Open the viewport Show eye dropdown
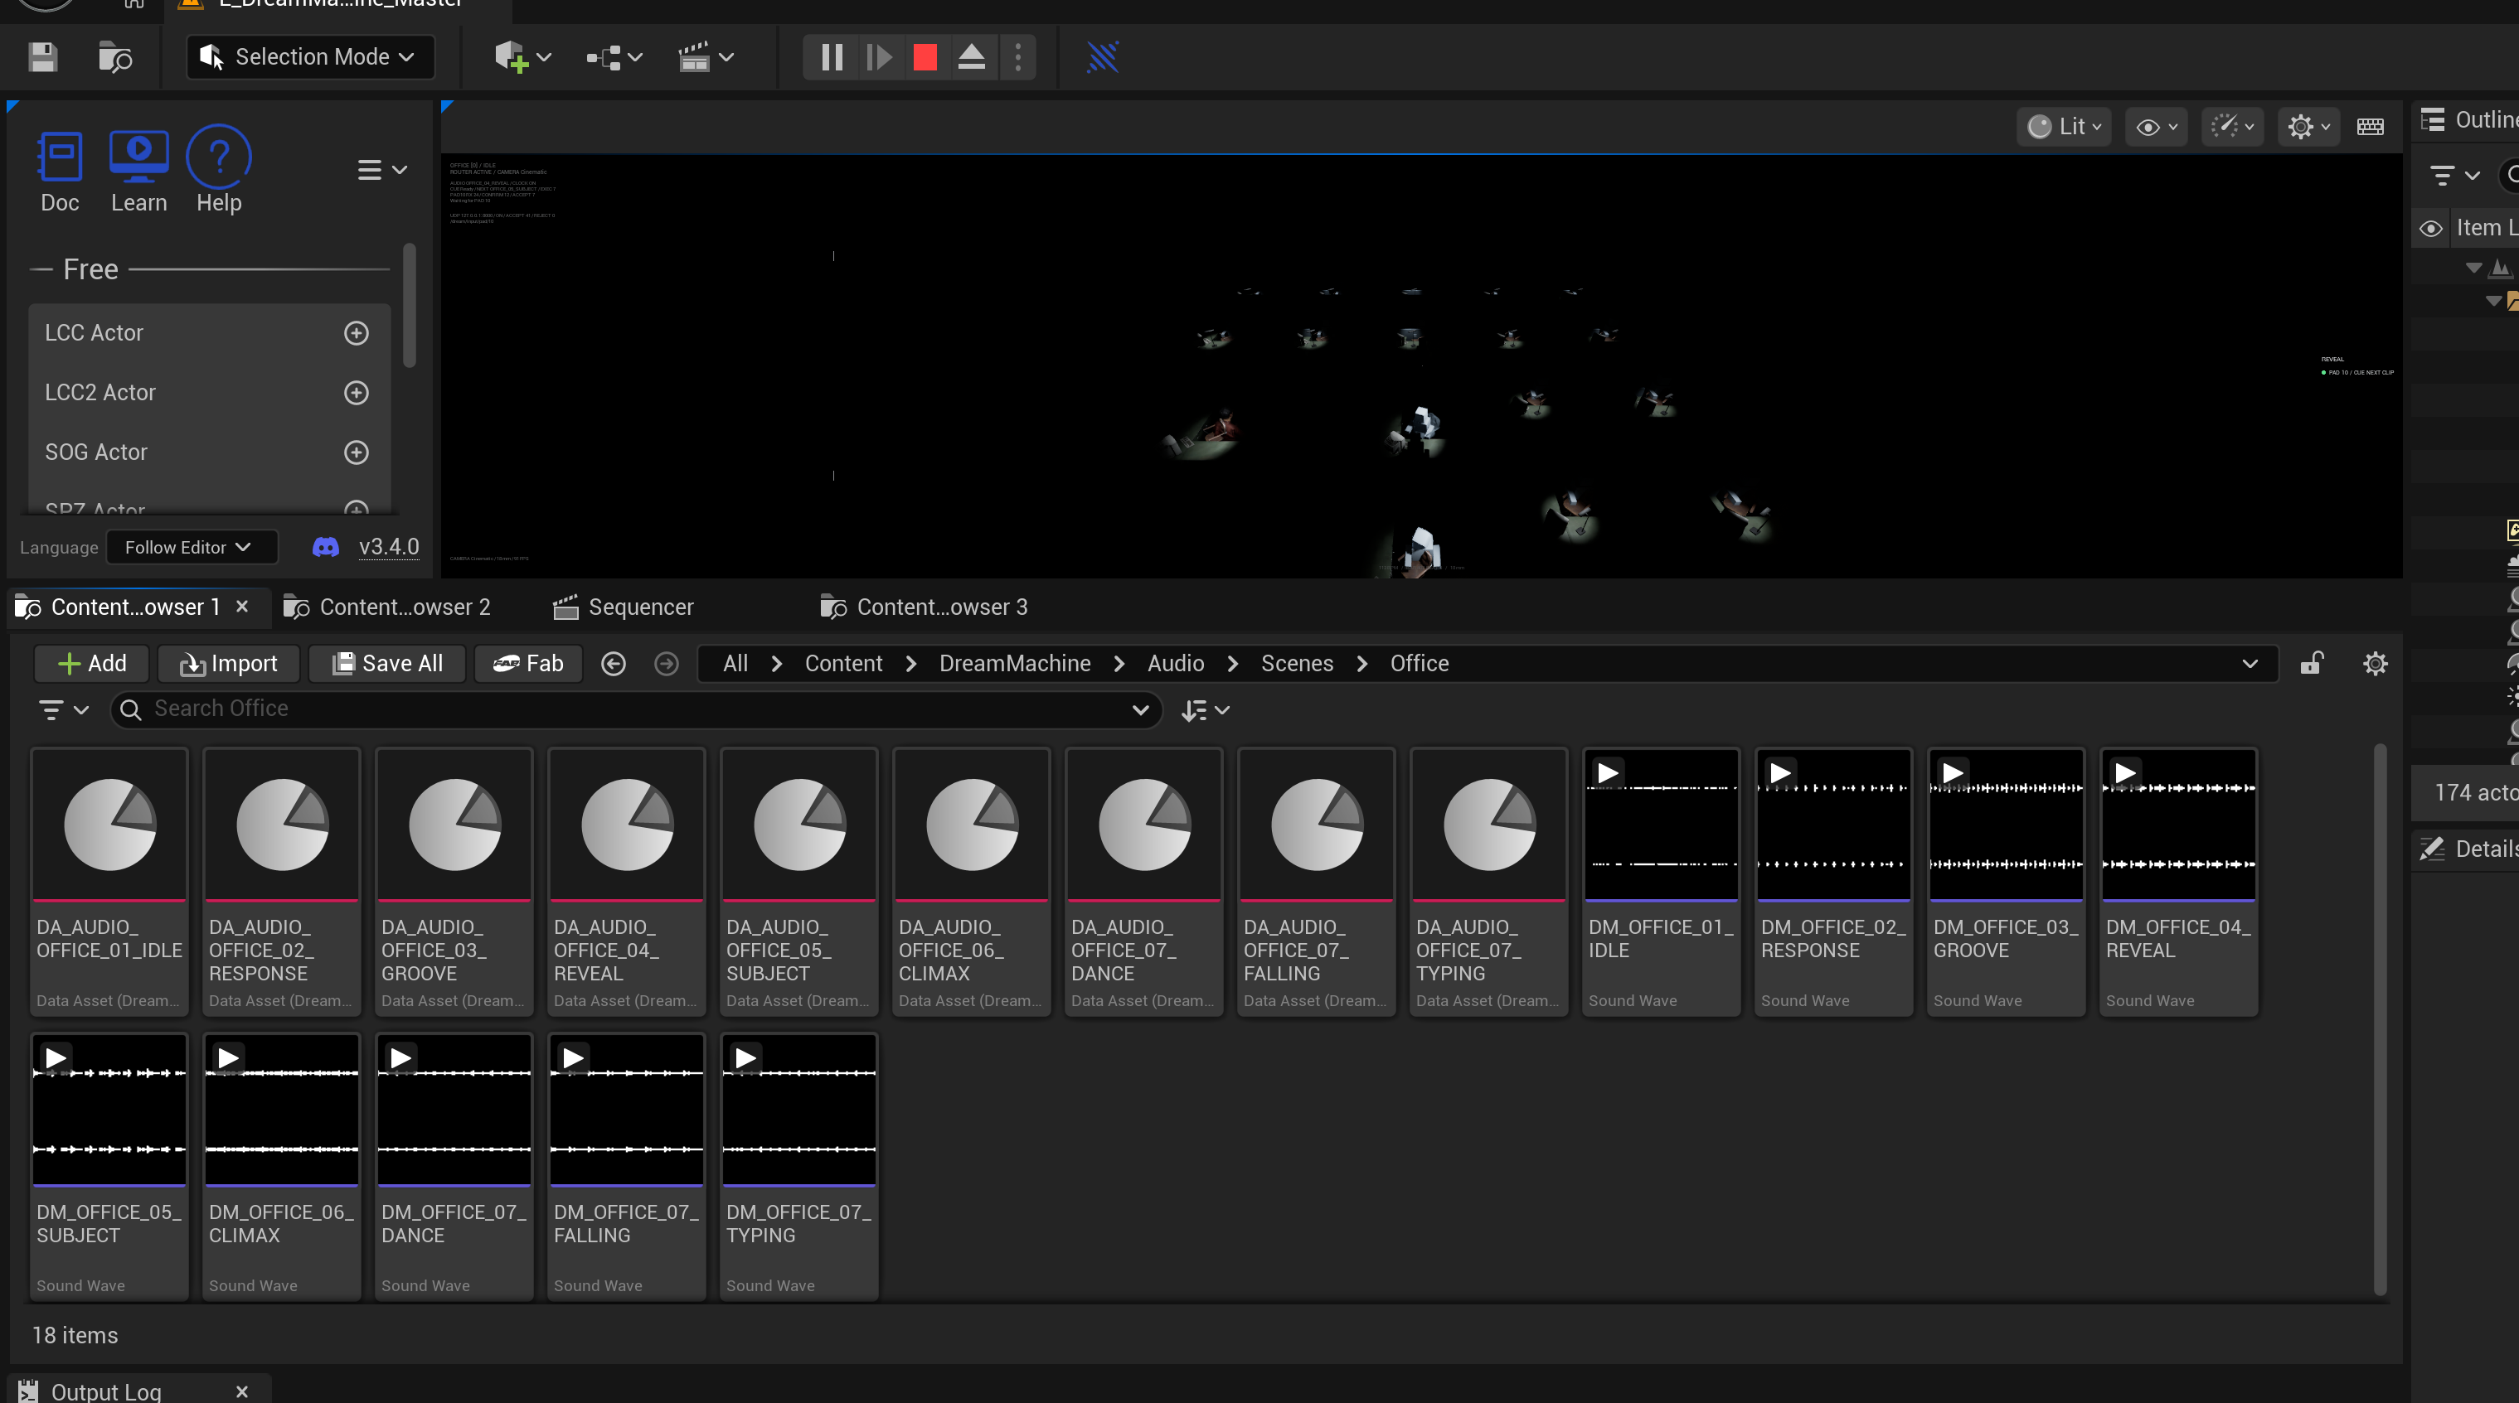This screenshot has width=2519, height=1403. click(2157, 127)
